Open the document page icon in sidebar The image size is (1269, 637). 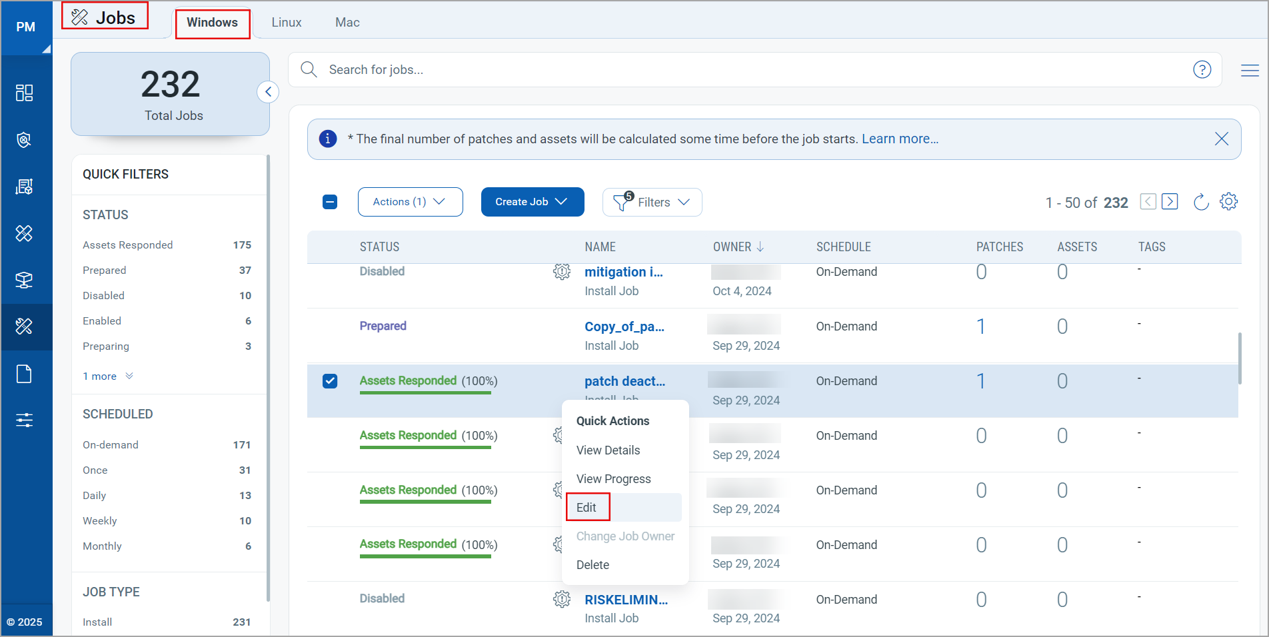point(25,374)
